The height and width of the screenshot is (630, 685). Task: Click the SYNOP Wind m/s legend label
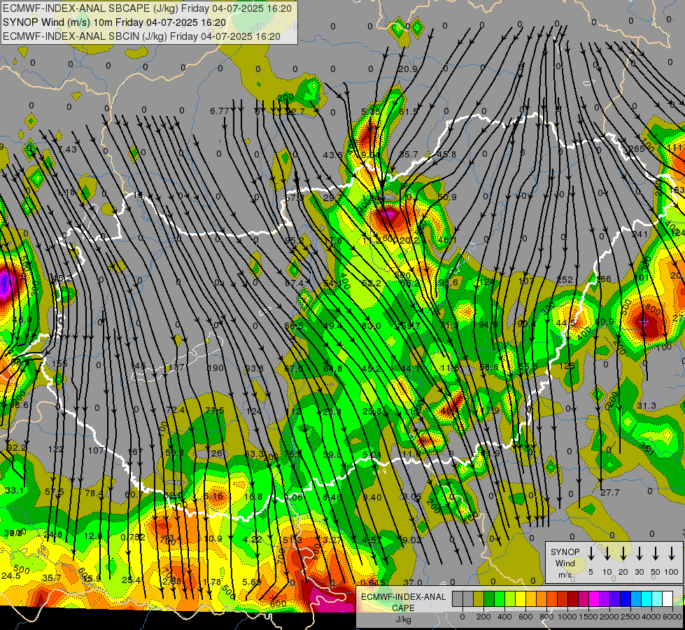pyautogui.click(x=565, y=563)
